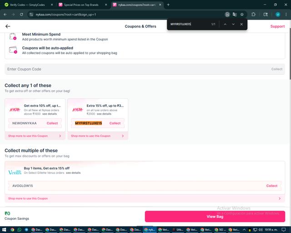The width and height of the screenshot is (291, 233).
Task: Select the nykaa.com/coupons tab
Action: tap(137, 5)
